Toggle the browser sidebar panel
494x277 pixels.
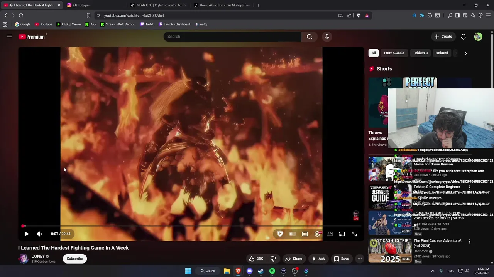point(457,15)
